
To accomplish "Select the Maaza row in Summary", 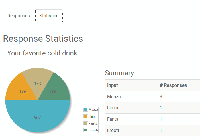I will tap(152, 97).
